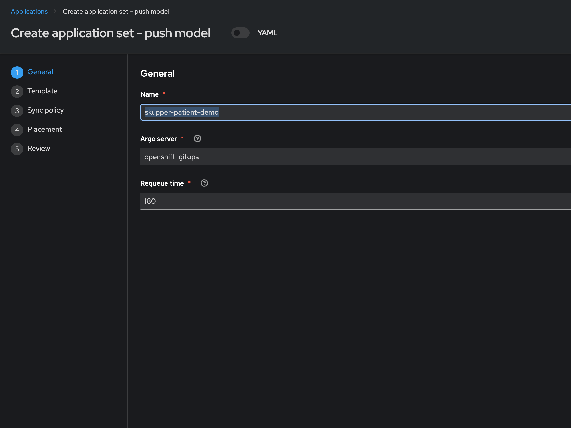
Task: Open the Review step
Action: coord(39,149)
